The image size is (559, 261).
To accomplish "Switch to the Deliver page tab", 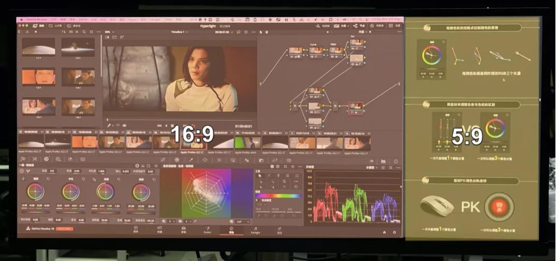I will 279,231.
